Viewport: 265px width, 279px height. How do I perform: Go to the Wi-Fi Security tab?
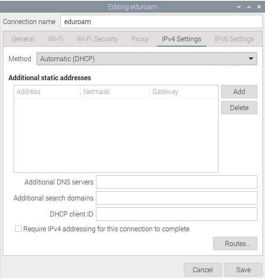(x=97, y=39)
